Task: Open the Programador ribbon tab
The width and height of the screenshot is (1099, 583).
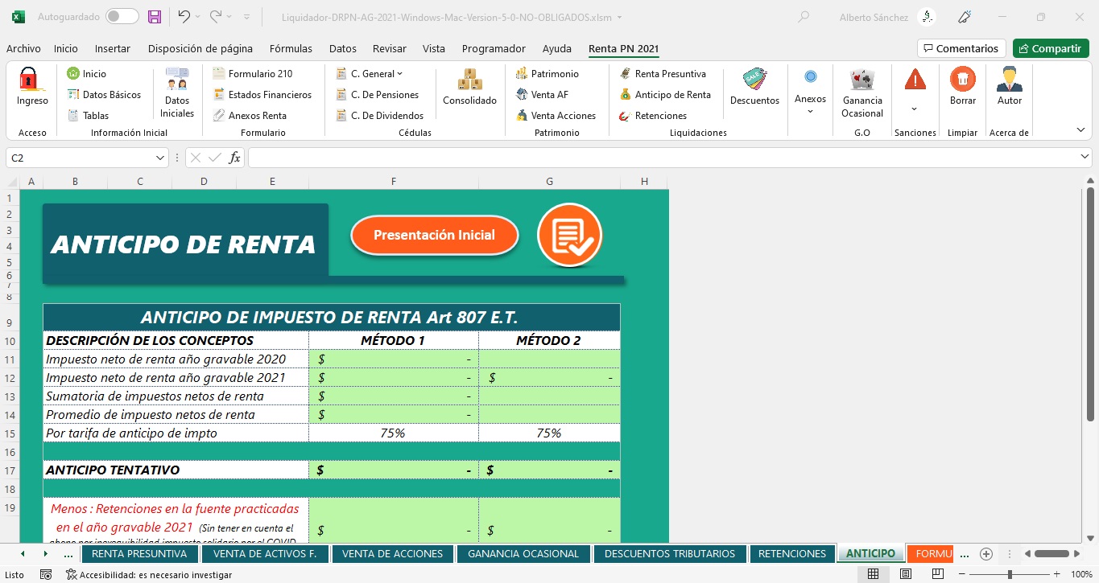Action: (494, 48)
